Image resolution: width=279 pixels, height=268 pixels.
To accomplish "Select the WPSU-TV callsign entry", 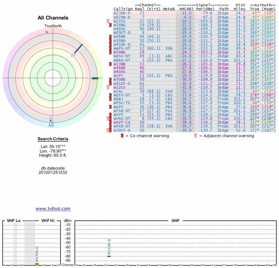I will click(122, 103).
